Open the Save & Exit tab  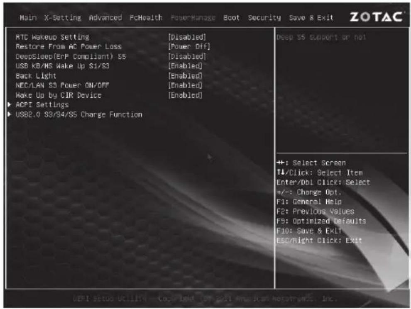[x=311, y=18]
